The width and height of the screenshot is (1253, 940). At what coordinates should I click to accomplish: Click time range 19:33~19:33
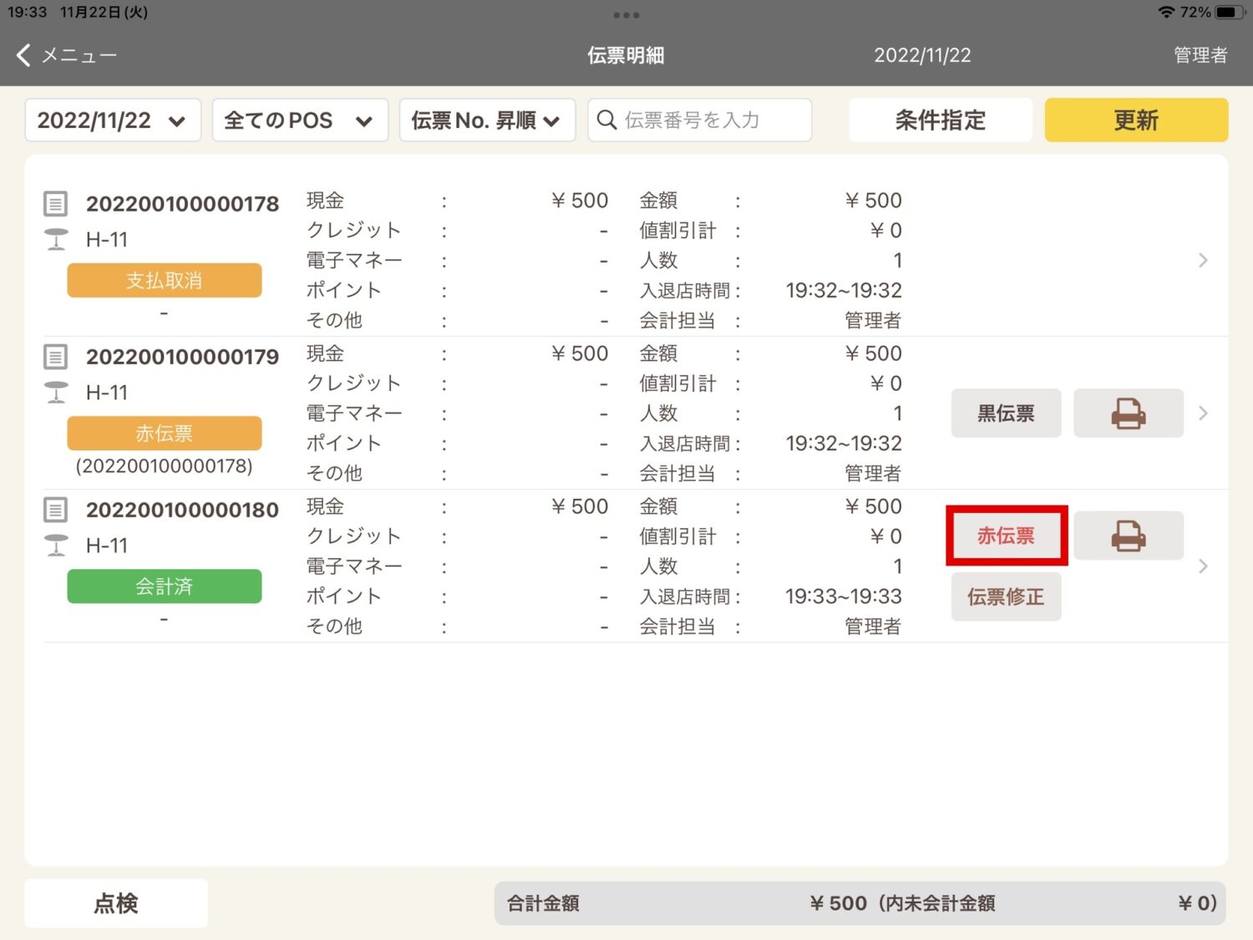844,597
